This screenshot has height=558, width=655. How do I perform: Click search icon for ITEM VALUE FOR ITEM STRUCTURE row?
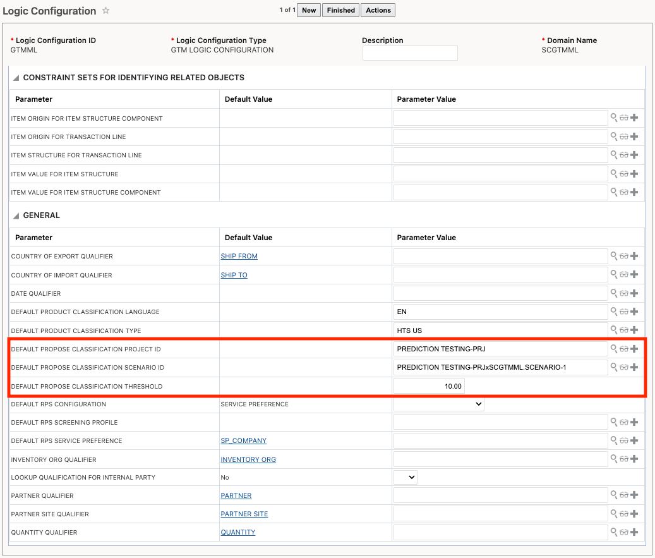[614, 173]
